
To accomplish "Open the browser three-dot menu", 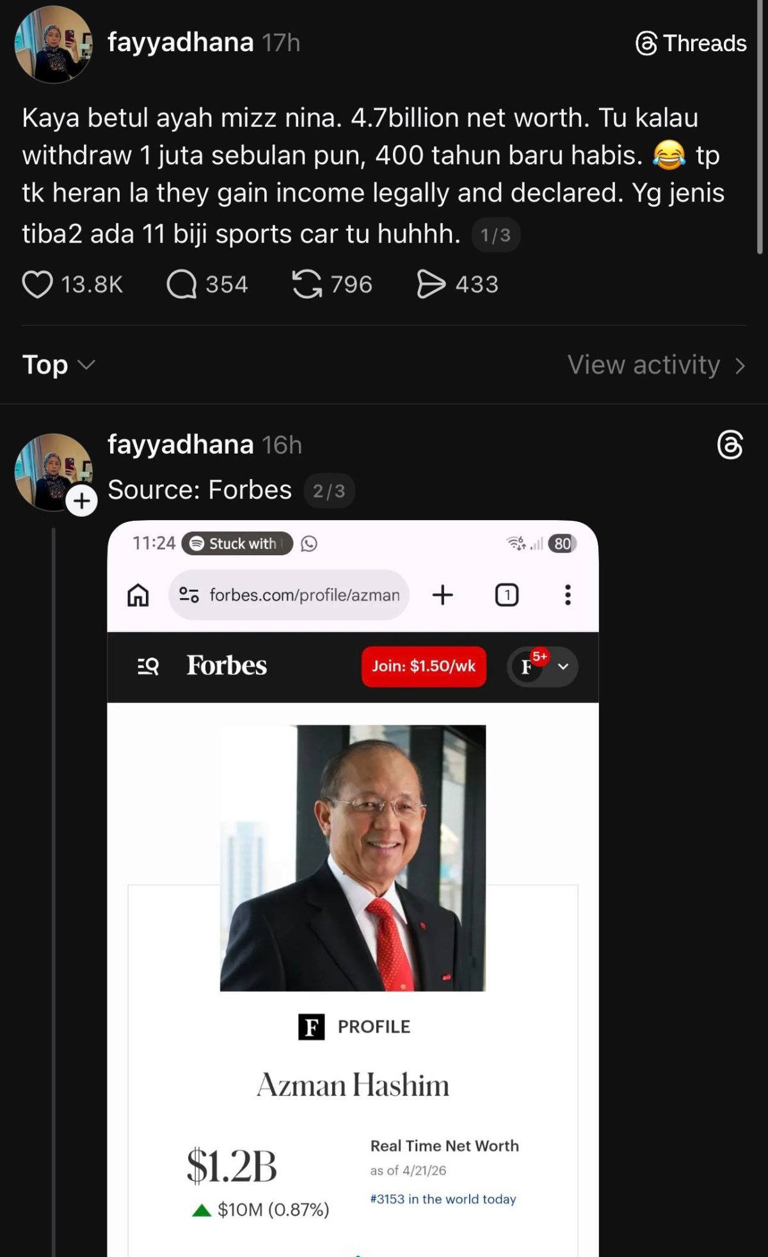I will click(567, 595).
